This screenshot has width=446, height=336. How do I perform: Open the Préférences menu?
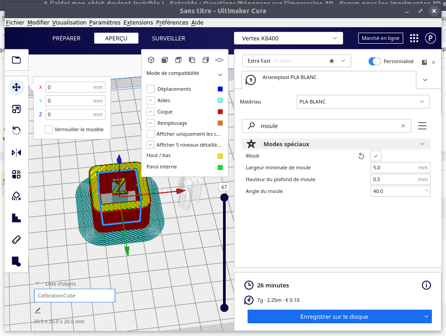[172, 22]
